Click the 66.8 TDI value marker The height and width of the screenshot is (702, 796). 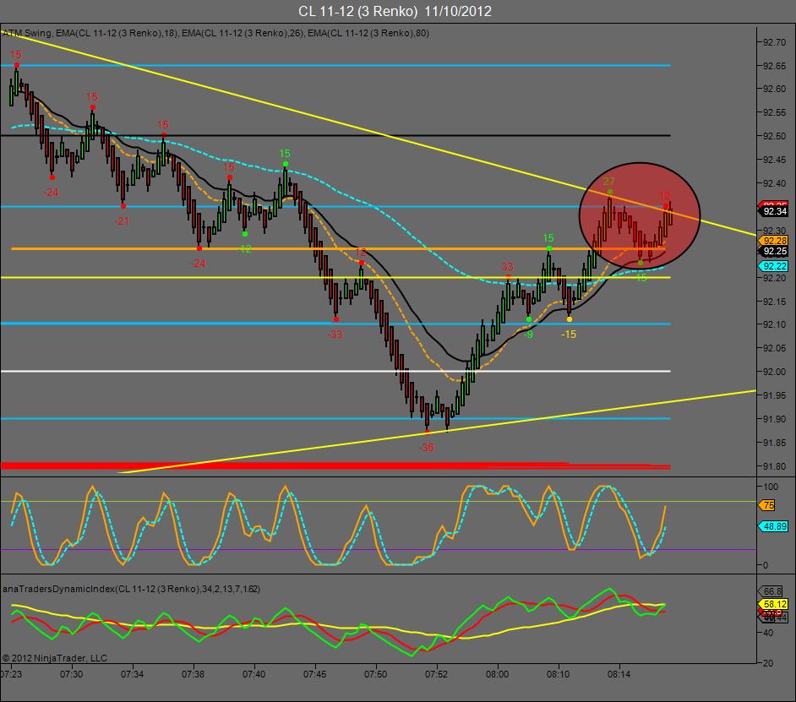(771, 591)
